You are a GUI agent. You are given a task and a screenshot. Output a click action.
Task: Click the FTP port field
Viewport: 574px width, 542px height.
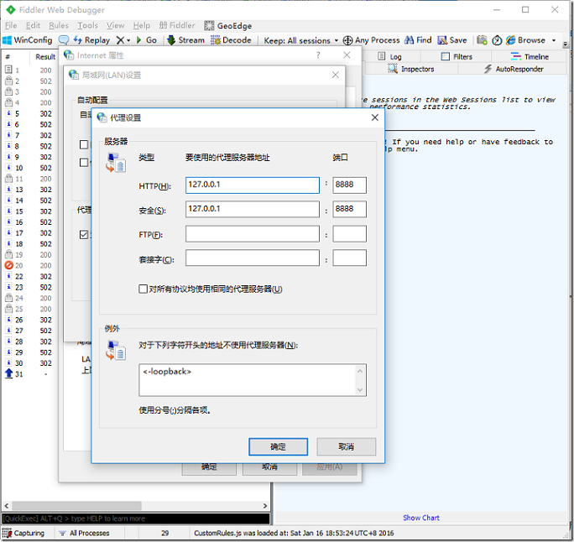pos(349,234)
